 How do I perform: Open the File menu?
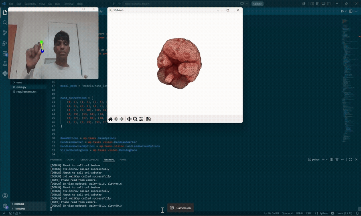click(x=11, y=4)
